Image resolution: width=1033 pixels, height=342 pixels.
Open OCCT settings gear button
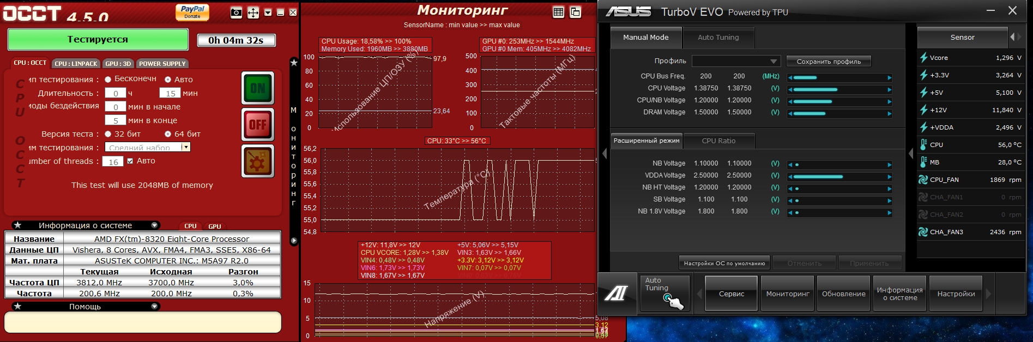[258, 161]
